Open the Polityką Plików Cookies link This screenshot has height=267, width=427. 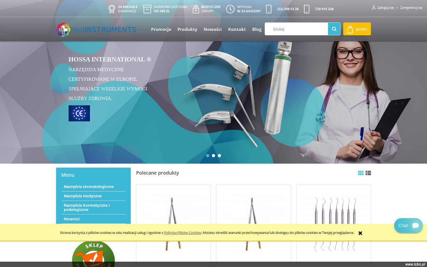coord(183,233)
